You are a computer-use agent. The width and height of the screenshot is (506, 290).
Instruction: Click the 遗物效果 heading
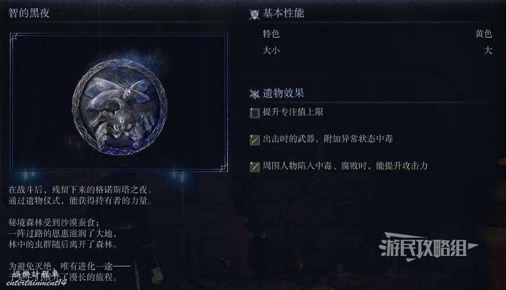[283, 94]
